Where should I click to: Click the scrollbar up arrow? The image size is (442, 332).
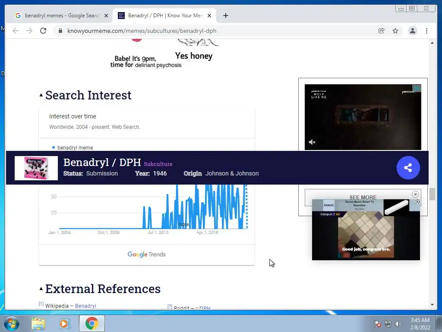pos(432,43)
